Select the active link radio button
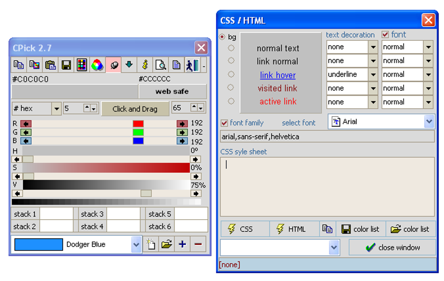444x281 pixels. tap(231, 101)
